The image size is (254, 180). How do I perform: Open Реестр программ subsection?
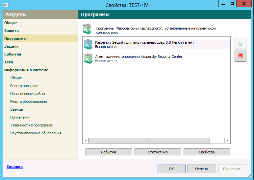pyautogui.click(x=24, y=86)
